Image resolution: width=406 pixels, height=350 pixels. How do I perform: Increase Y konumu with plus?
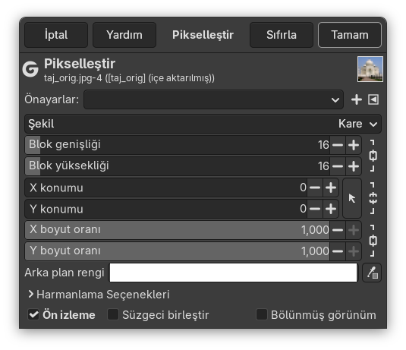point(331,209)
